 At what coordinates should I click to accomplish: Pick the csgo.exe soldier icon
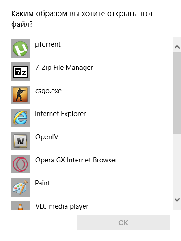[20, 95]
